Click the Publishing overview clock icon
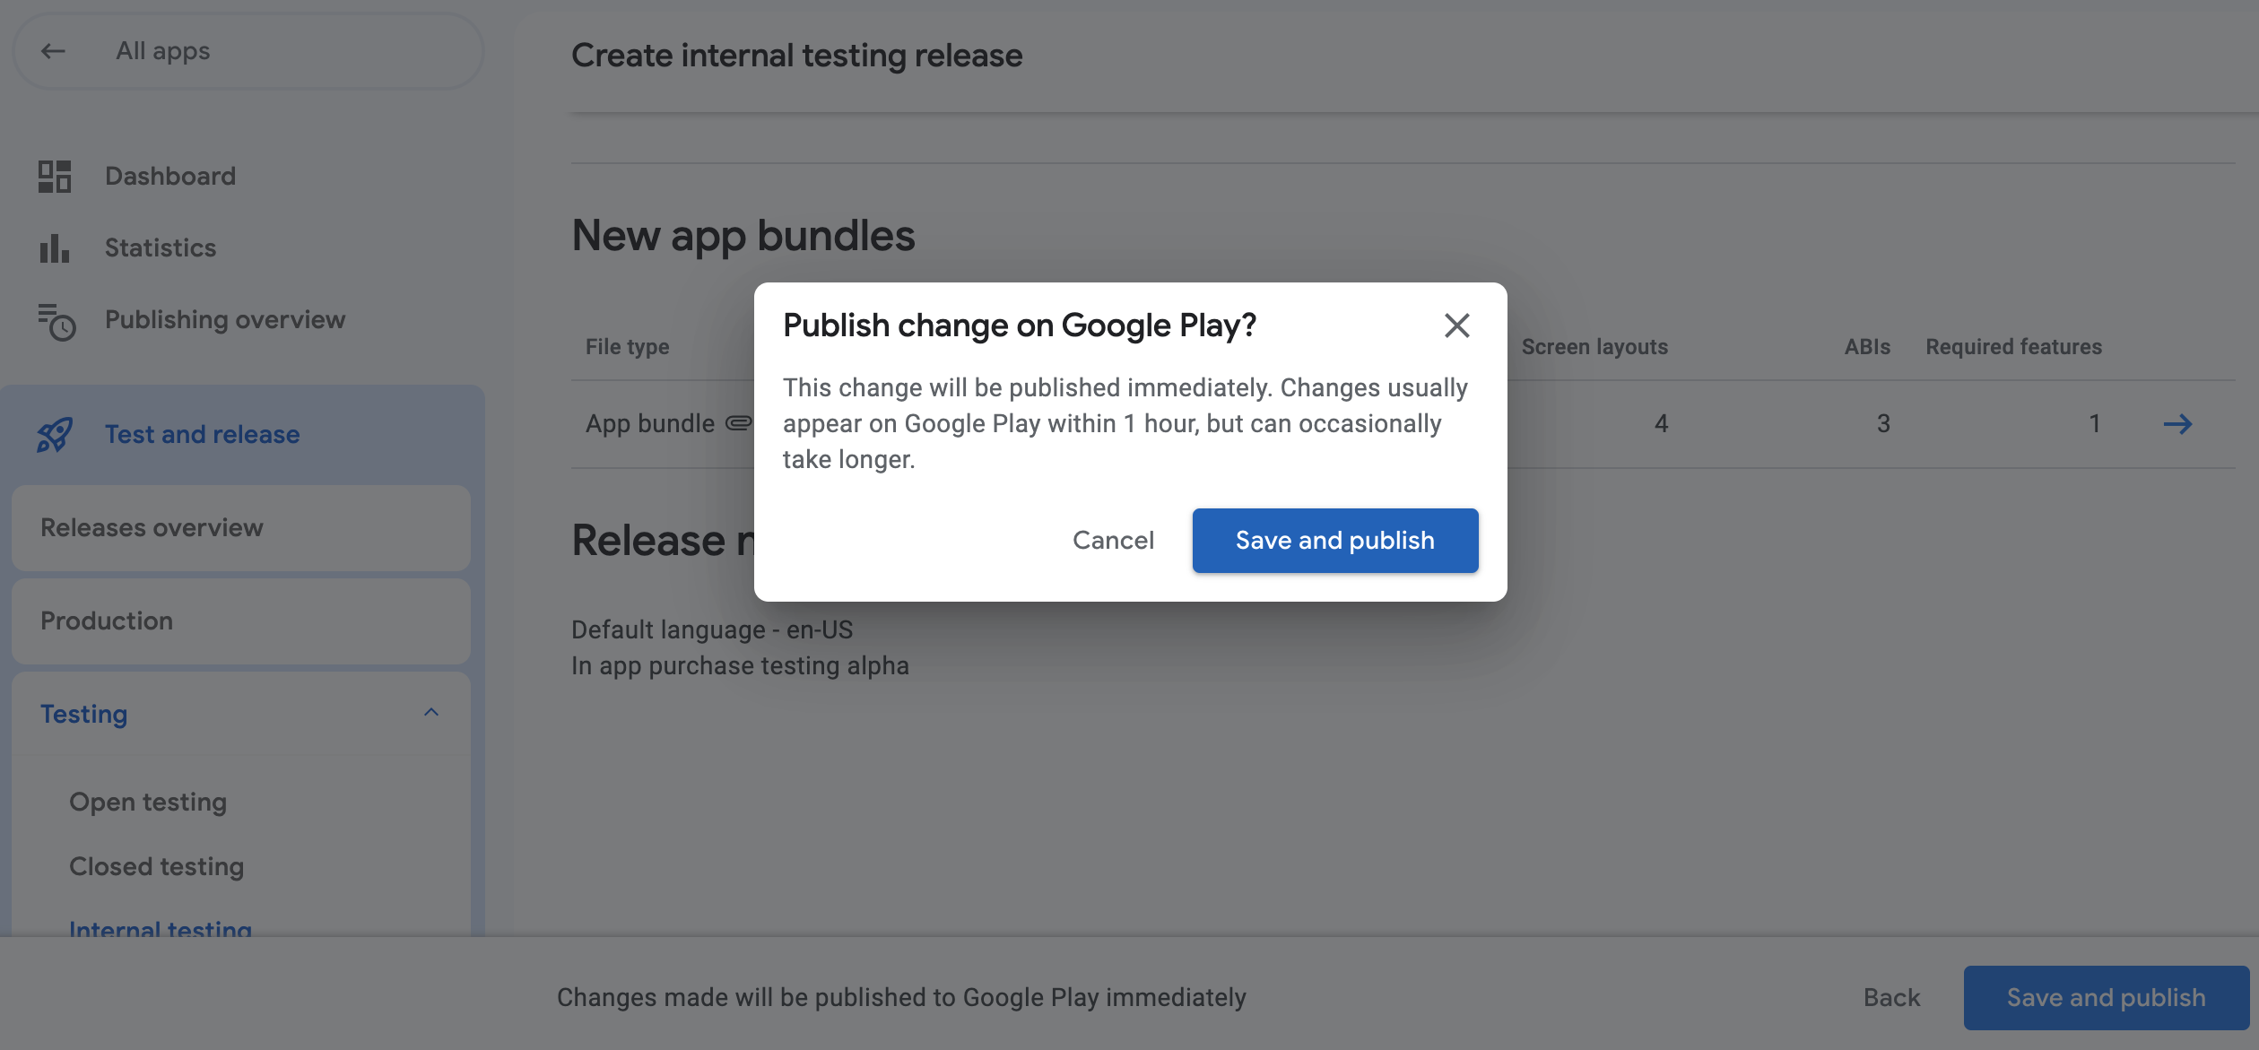Screen dimensions: 2259x1050 pos(56,321)
